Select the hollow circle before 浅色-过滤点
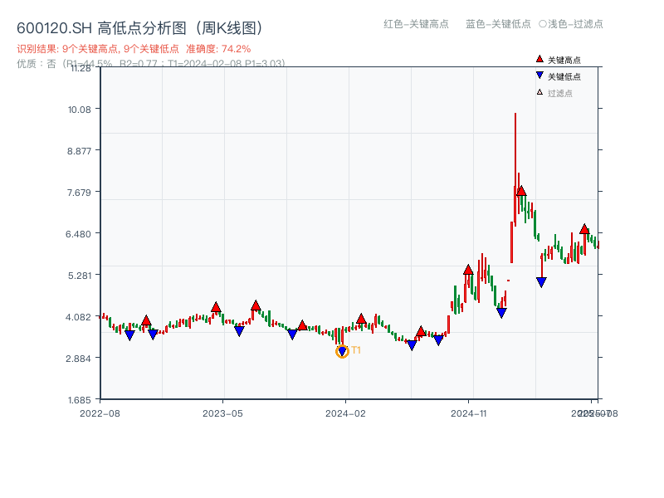The image size is (664, 498). pos(543,24)
